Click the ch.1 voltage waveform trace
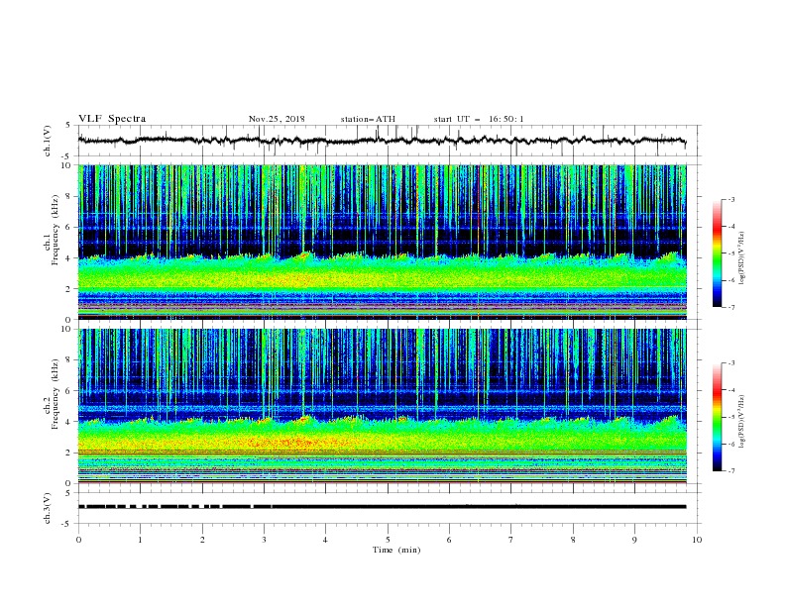The height and width of the screenshot is (606, 785). click(x=382, y=141)
